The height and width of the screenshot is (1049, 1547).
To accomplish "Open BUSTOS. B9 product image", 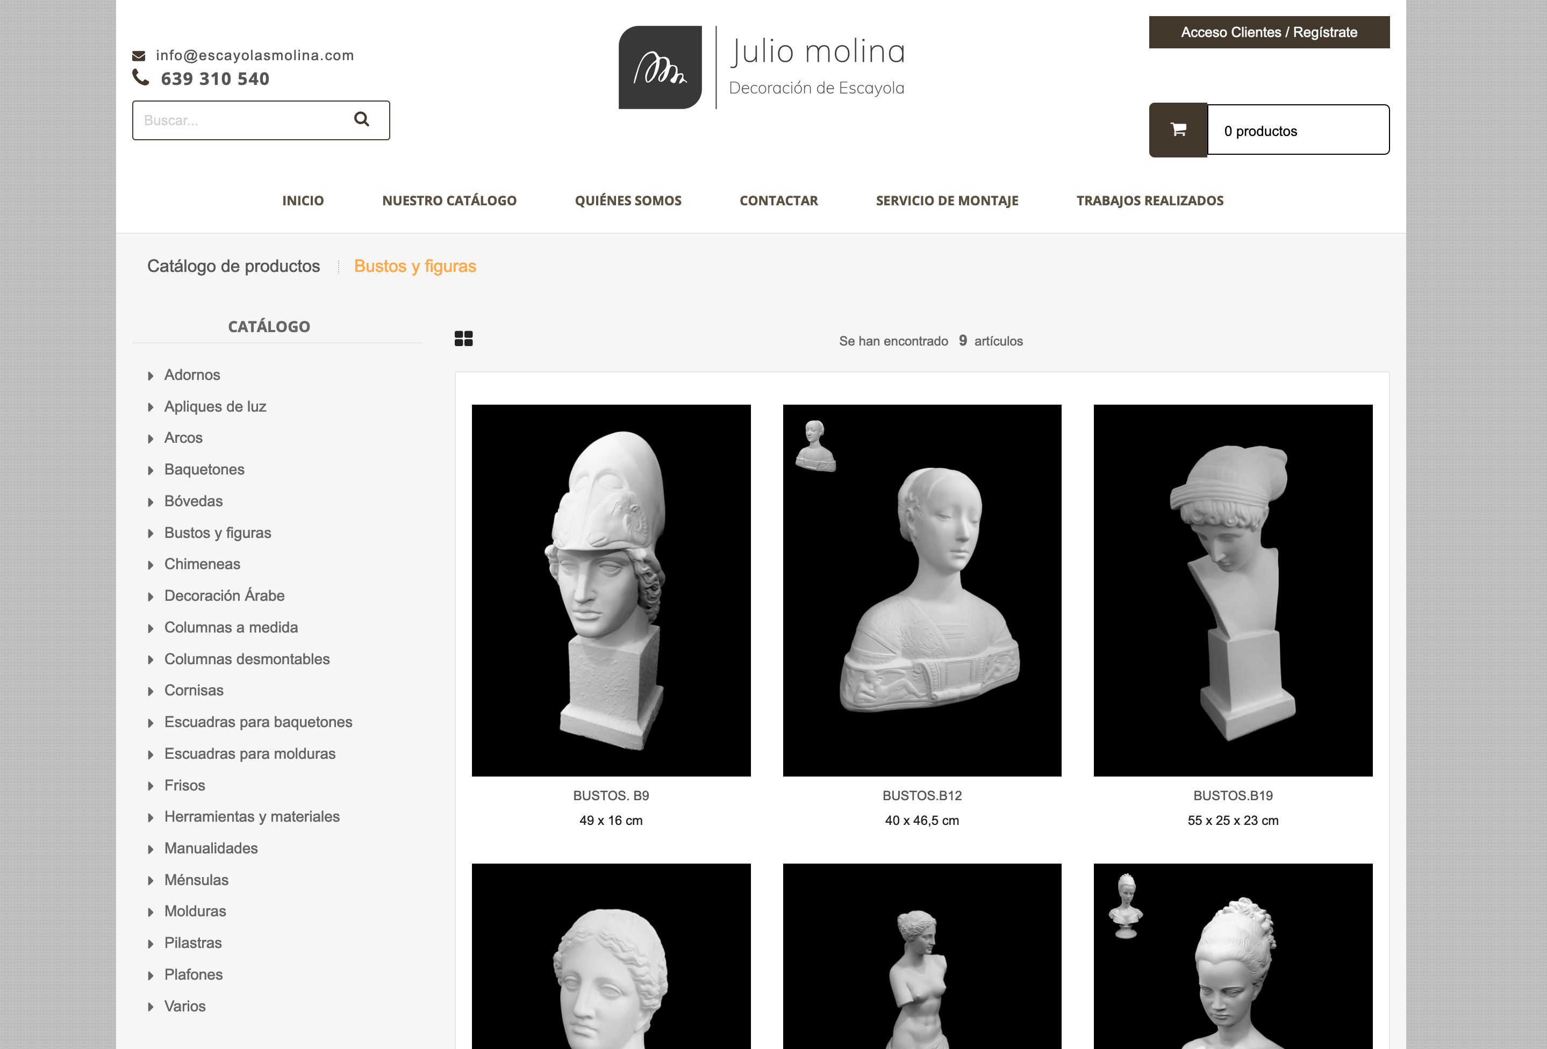I will click(611, 591).
